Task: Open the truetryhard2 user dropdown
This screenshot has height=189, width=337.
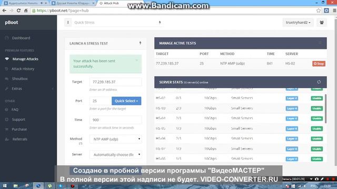Action: [298, 22]
